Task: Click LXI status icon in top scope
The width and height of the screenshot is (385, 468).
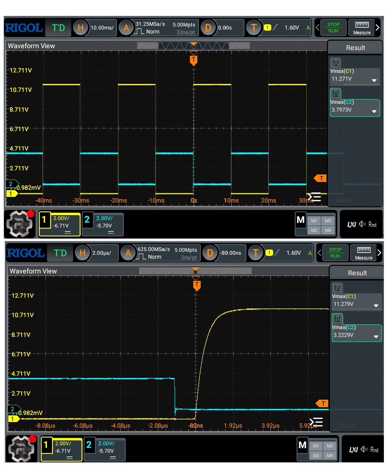Action: coord(351,224)
